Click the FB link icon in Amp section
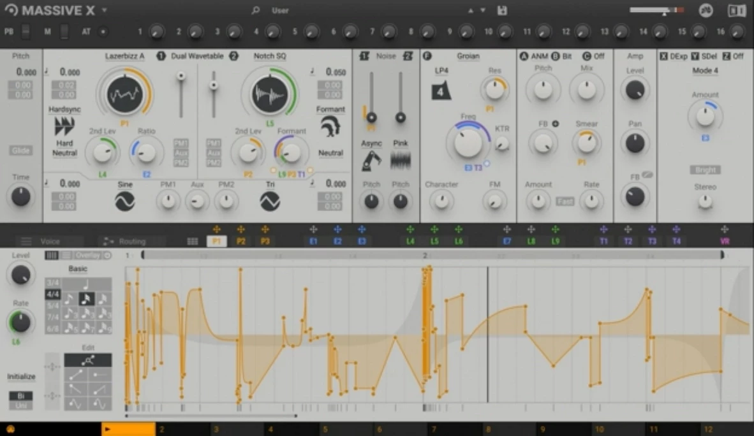Image resolution: width=754 pixels, height=436 pixels. [x=647, y=175]
